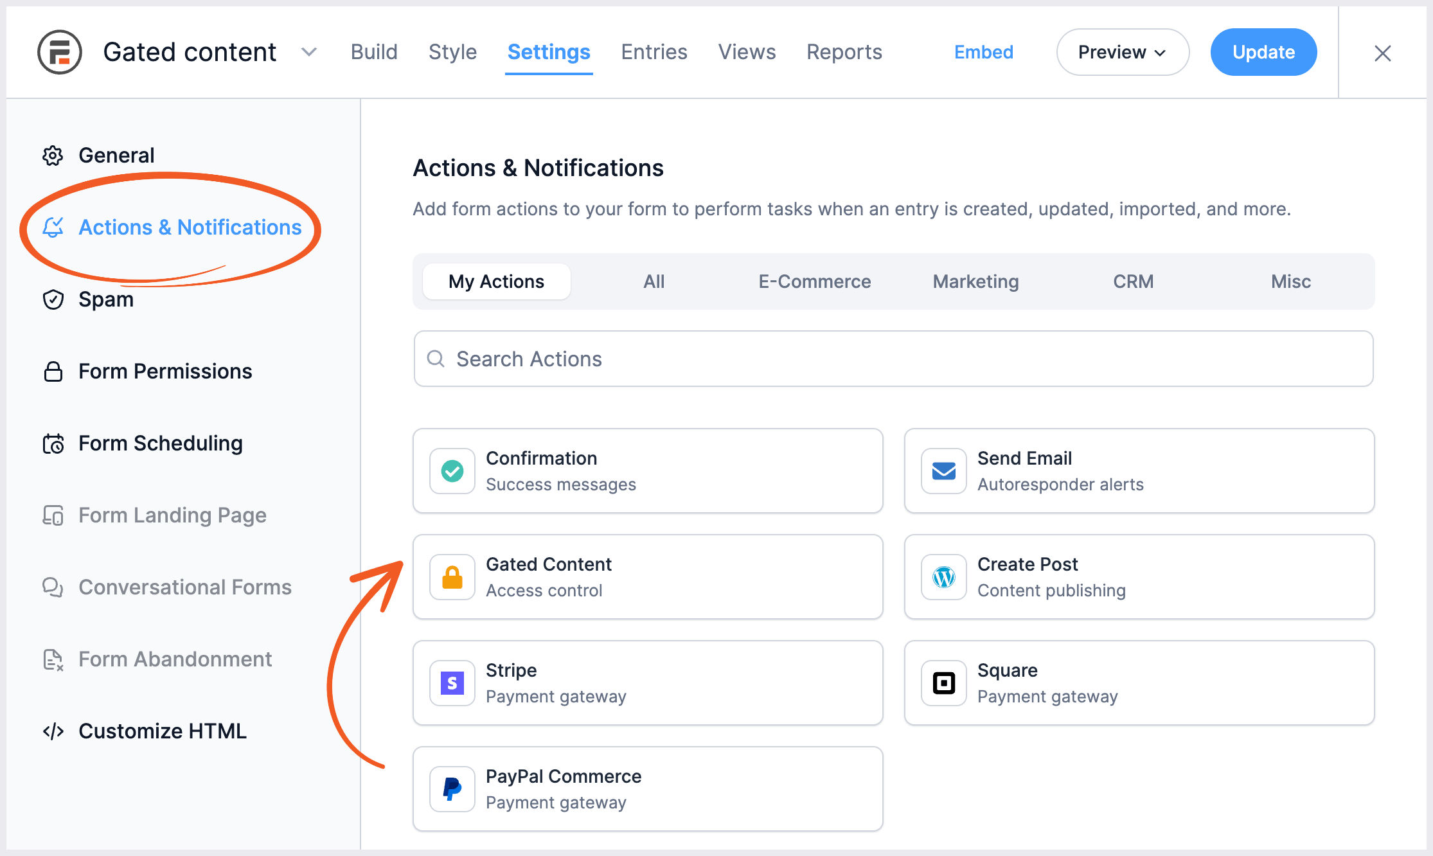Click the Embed link

click(984, 52)
